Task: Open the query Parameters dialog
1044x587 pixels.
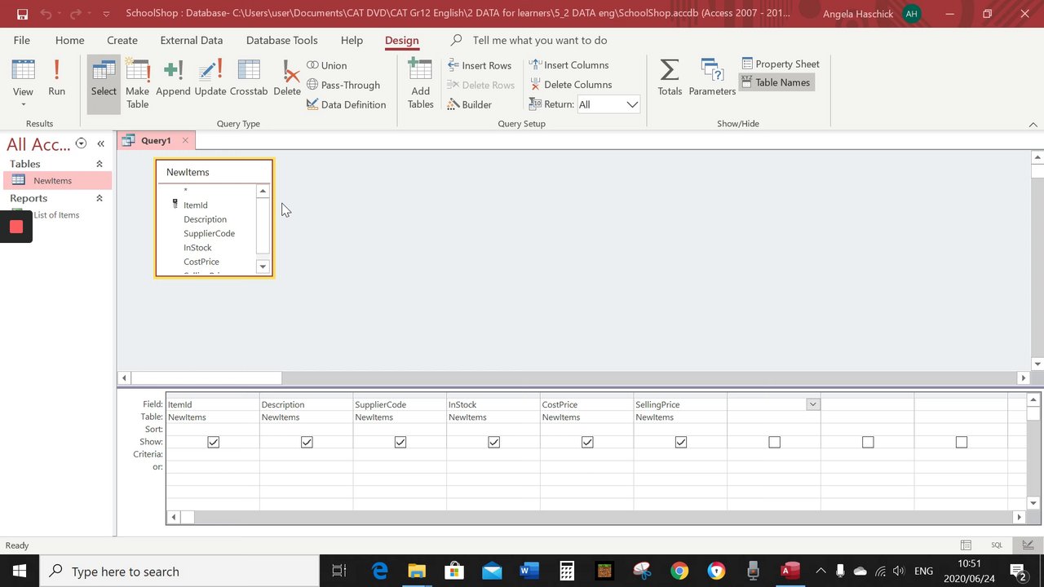Action: (x=712, y=78)
